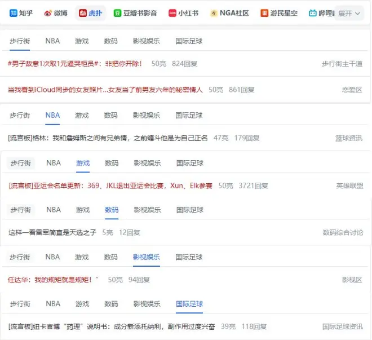Open the Xiaohongshu (小红书) icon
The image size is (372, 340).
point(172,13)
